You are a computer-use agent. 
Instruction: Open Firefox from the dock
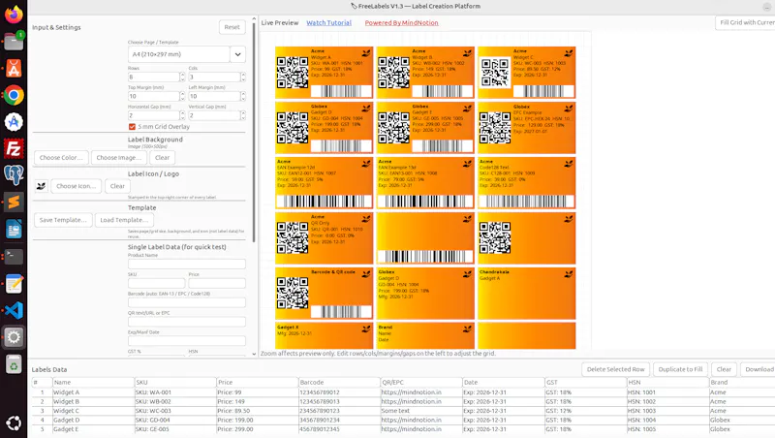pos(14,14)
